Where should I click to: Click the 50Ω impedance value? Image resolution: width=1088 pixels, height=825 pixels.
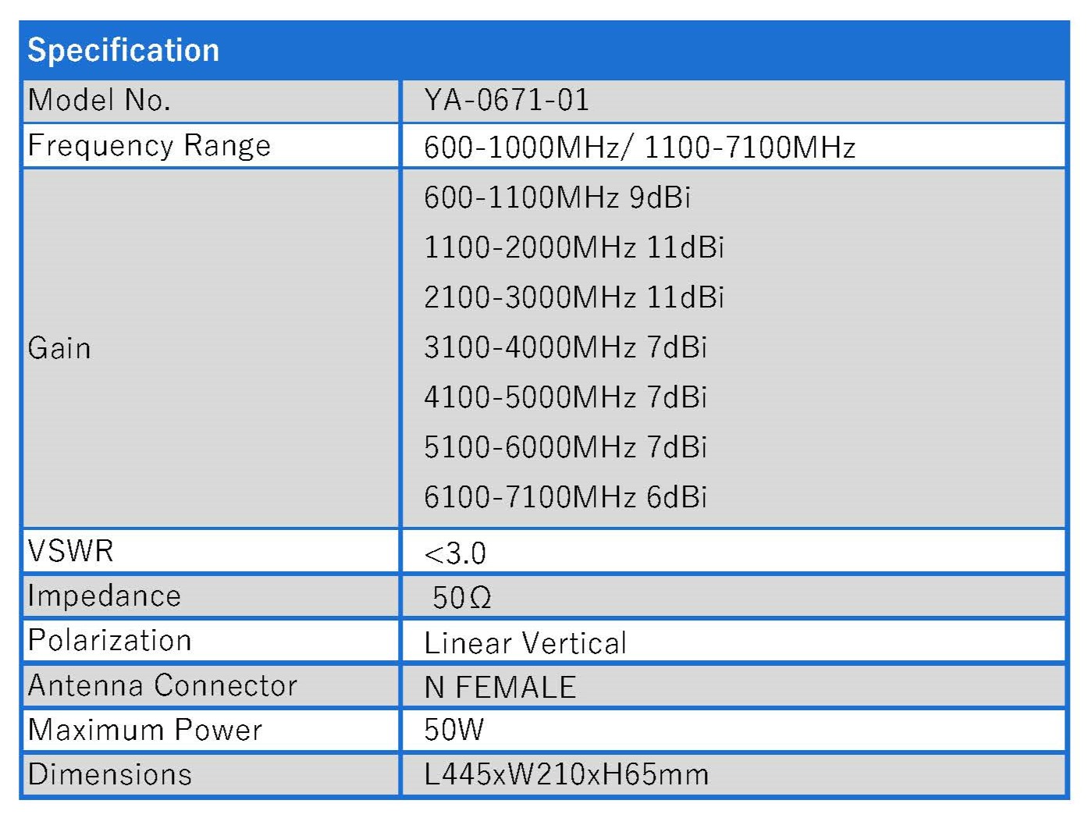(461, 598)
